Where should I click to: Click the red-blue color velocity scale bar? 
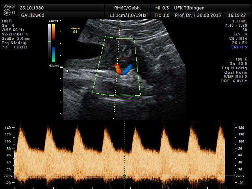(53, 43)
